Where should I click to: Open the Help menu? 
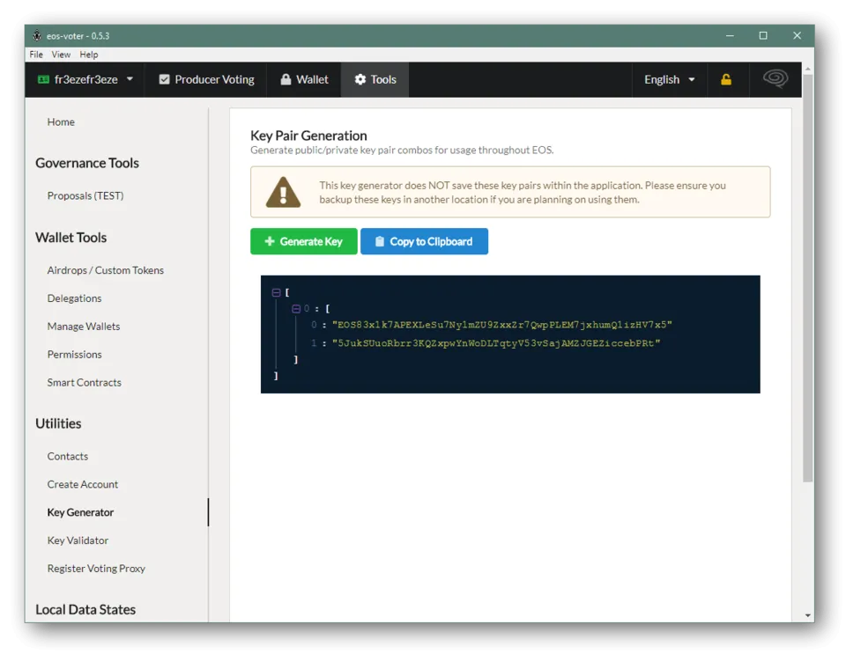89,55
